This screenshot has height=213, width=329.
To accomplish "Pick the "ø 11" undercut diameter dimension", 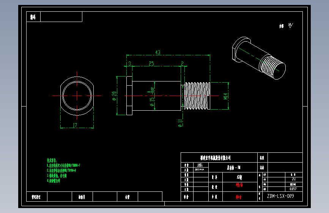I will (x=180, y=123).
